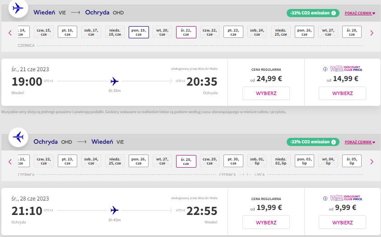This screenshot has width=381, height=237.
Task: Expand Pokaż cennik for Wiedeń–Ochryda flight
Action: [x=360, y=13]
